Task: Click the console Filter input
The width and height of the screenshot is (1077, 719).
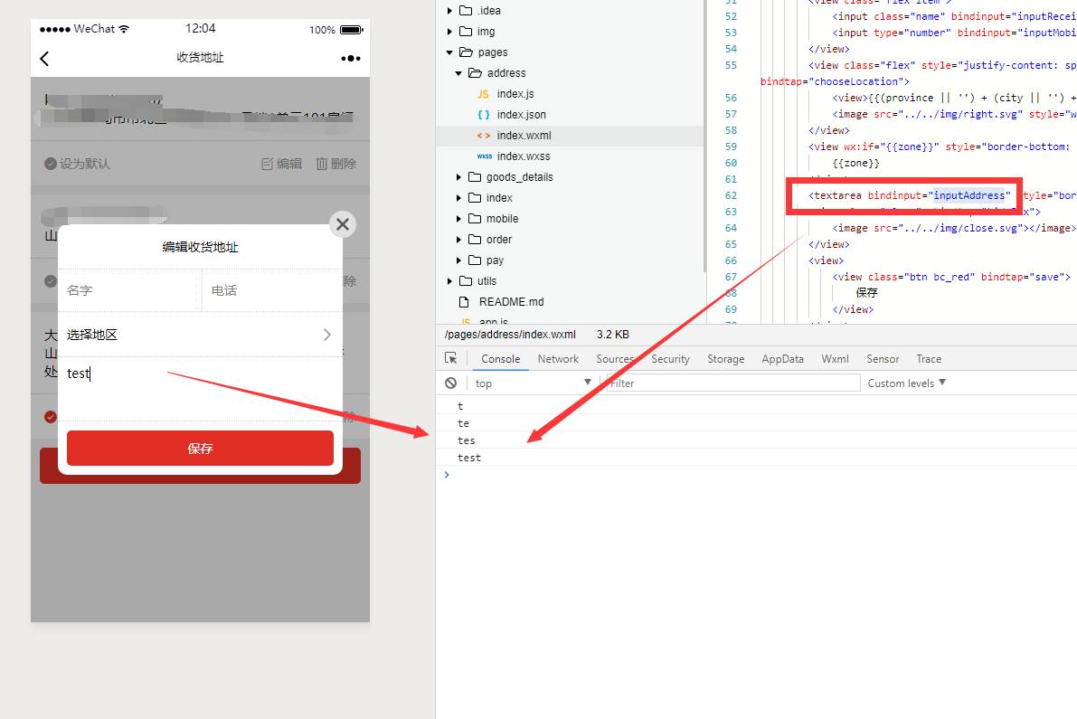Action: (x=732, y=383)
